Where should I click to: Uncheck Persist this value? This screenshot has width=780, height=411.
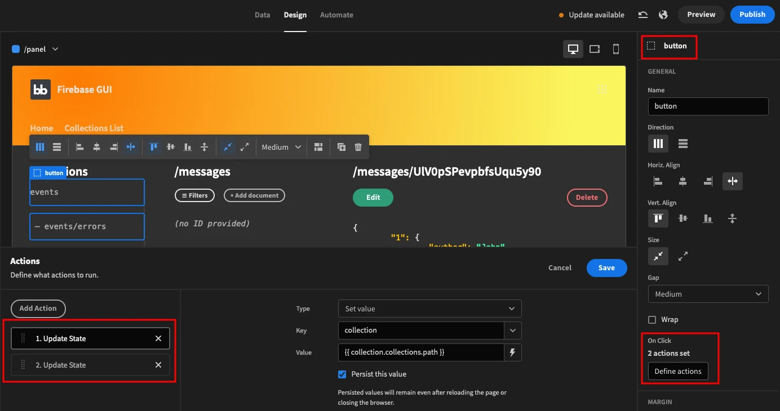342,374
